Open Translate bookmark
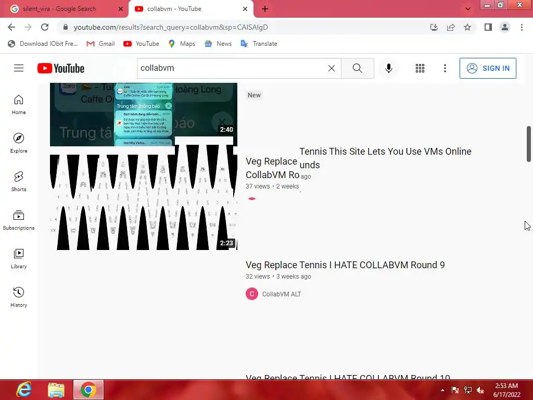533x400 pixels. pyautogui.click(x=259, y=44)
